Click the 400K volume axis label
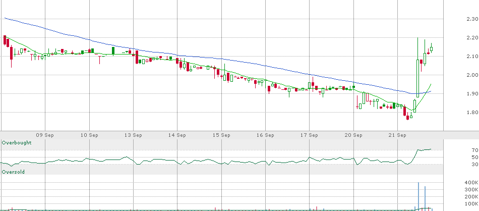 pyautogui.click(x=471, y=183)
